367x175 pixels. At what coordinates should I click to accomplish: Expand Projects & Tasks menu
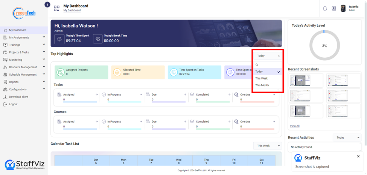tap(44, 52)
